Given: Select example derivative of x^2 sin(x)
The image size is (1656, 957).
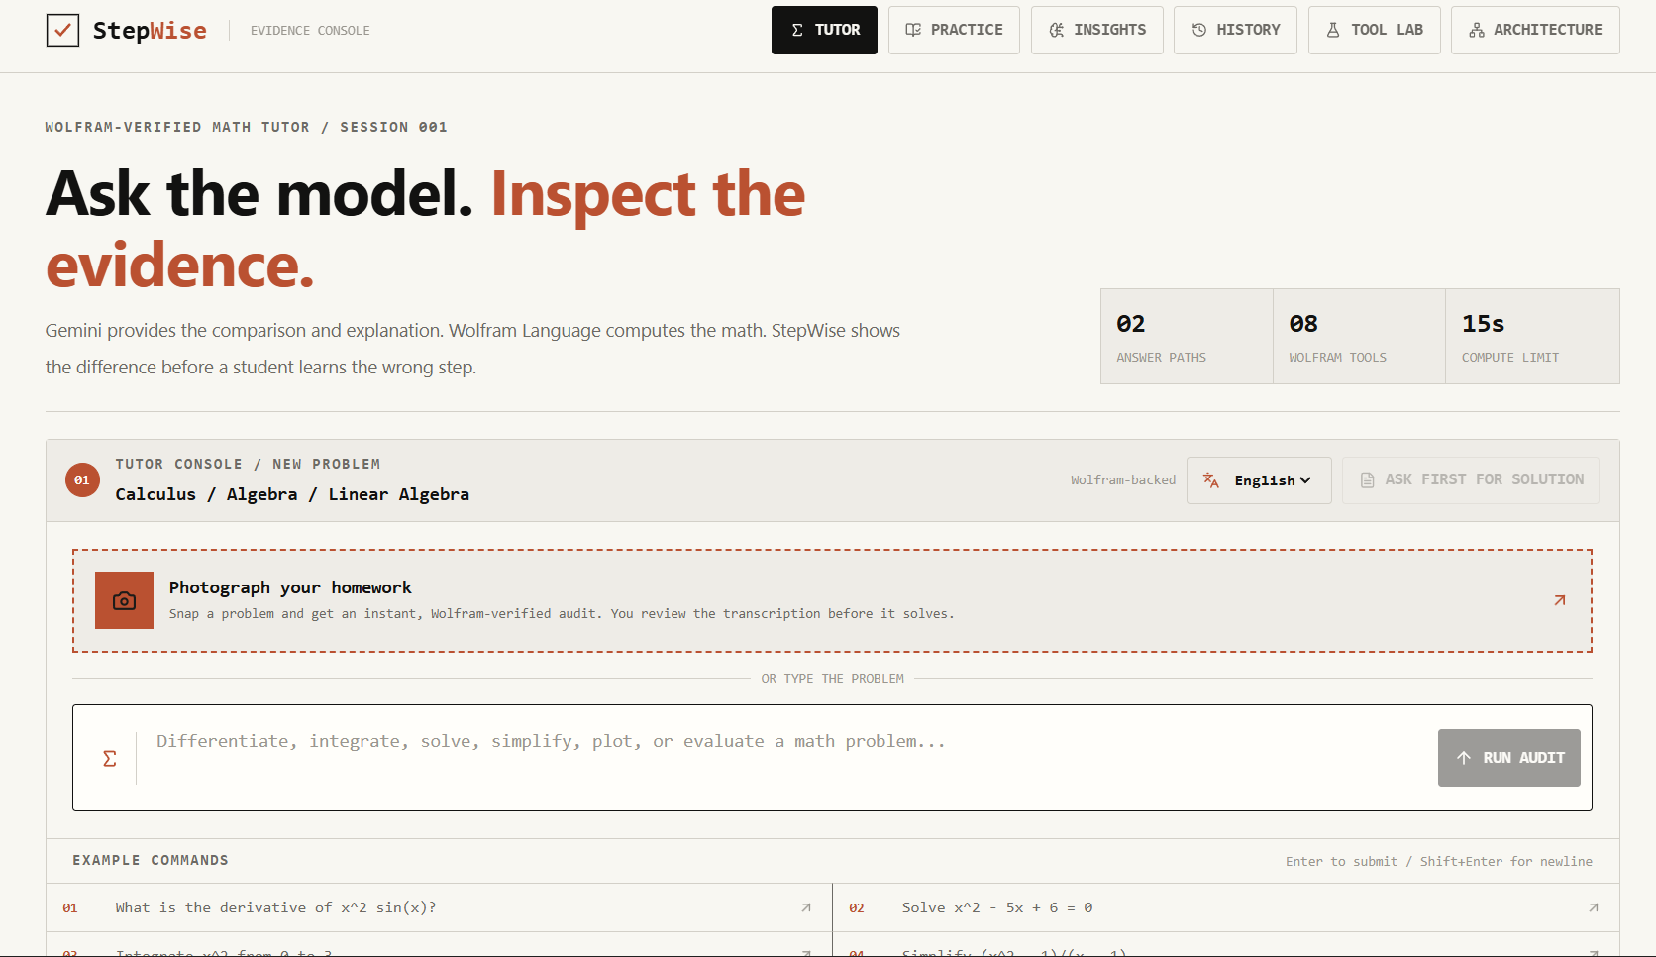Looking at the screenshot, I should (439, 907).
